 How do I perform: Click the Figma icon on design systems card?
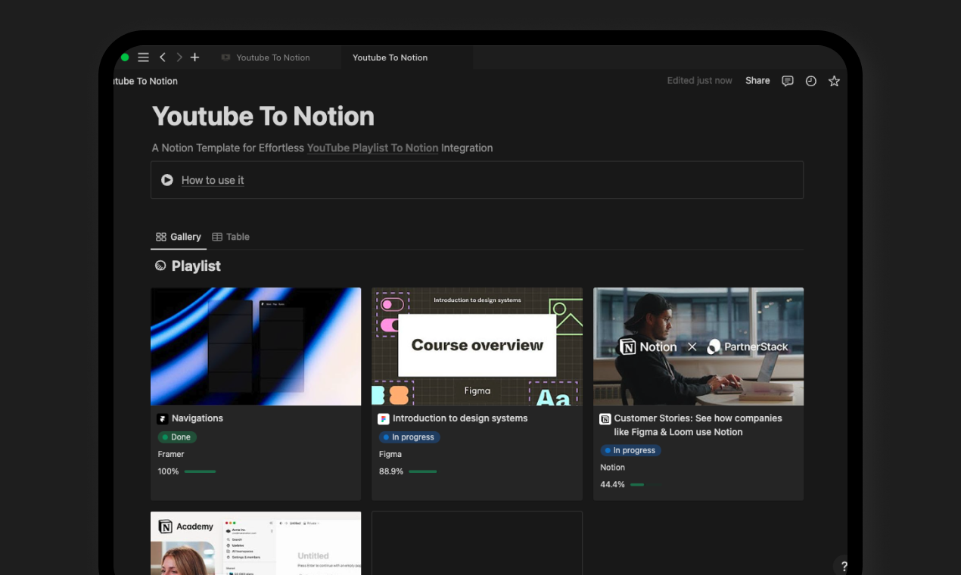pyautogui.click(x=384, y=418)
